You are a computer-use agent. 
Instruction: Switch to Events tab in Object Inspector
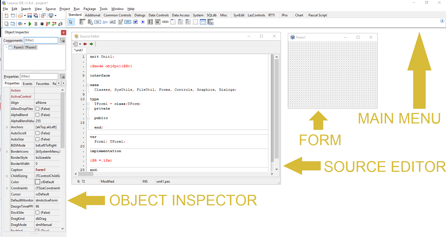pyautogui.click(x=28, y=84)
